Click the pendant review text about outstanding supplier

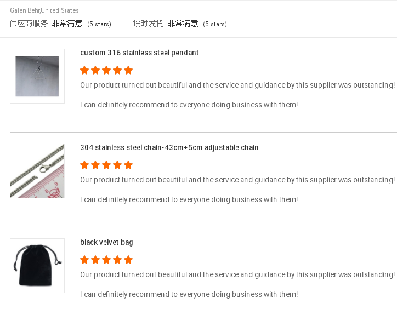[237, 85]
